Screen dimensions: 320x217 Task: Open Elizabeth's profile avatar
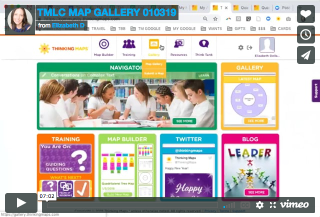pos(267,45)
